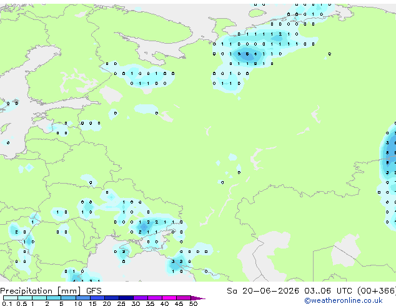Pick the 45–50 mm legend swatch

184,298
